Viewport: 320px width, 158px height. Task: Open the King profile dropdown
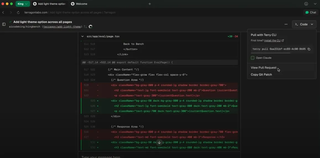(23, 4)
